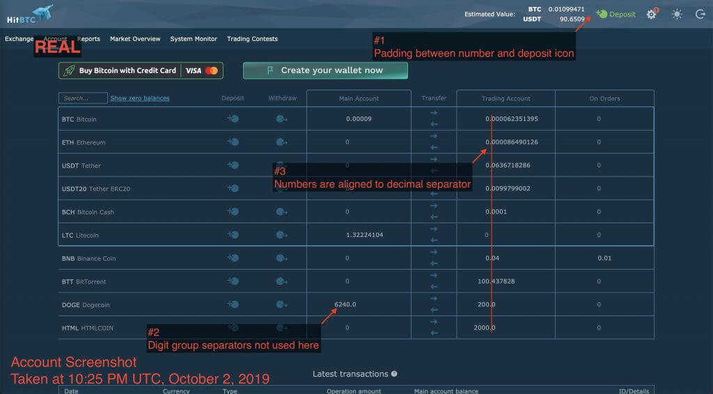Viewport: 713px width, 394px height.
Task: Click the BNB on orders value 0.01
Action: [604, 258]
